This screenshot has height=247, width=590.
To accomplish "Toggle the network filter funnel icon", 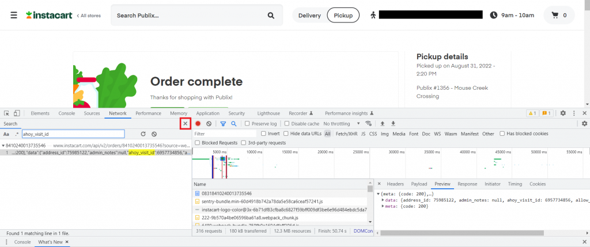I will click(x=223, y=123).
